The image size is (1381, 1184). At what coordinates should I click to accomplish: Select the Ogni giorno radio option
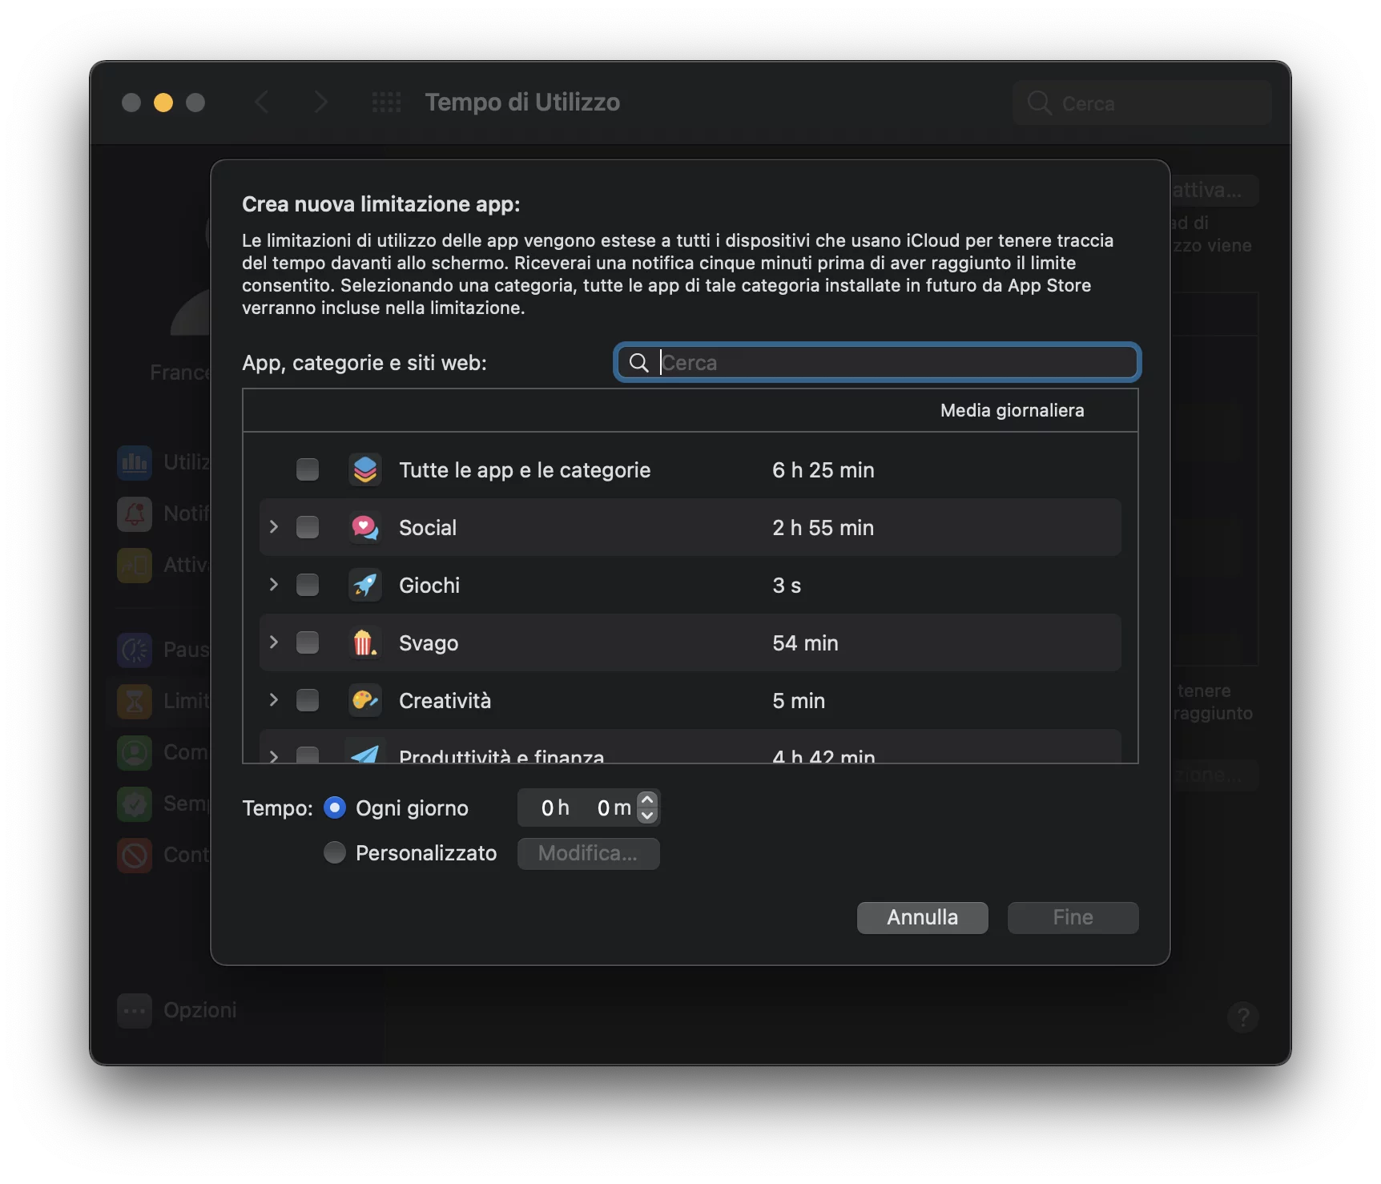(335, 807)
